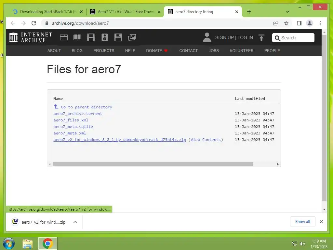Expand the downloaded file options chevron

point(75,222)
